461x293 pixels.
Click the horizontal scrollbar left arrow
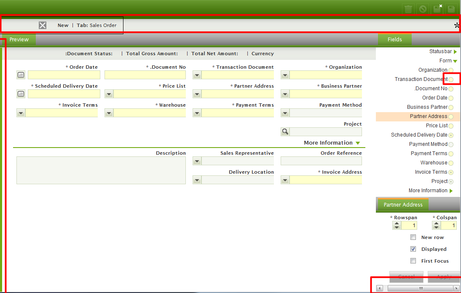pyautogui.click(x=380, y=288)
